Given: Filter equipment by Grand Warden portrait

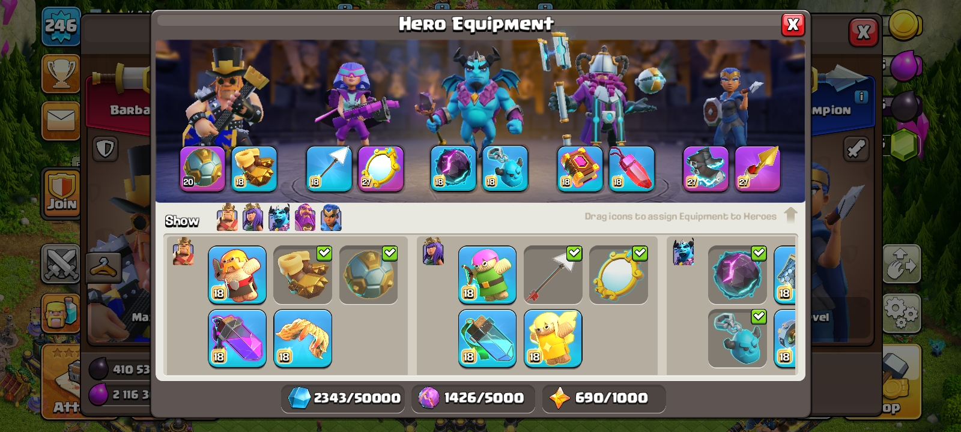Looking at the screenshot, I should (305, 217).
